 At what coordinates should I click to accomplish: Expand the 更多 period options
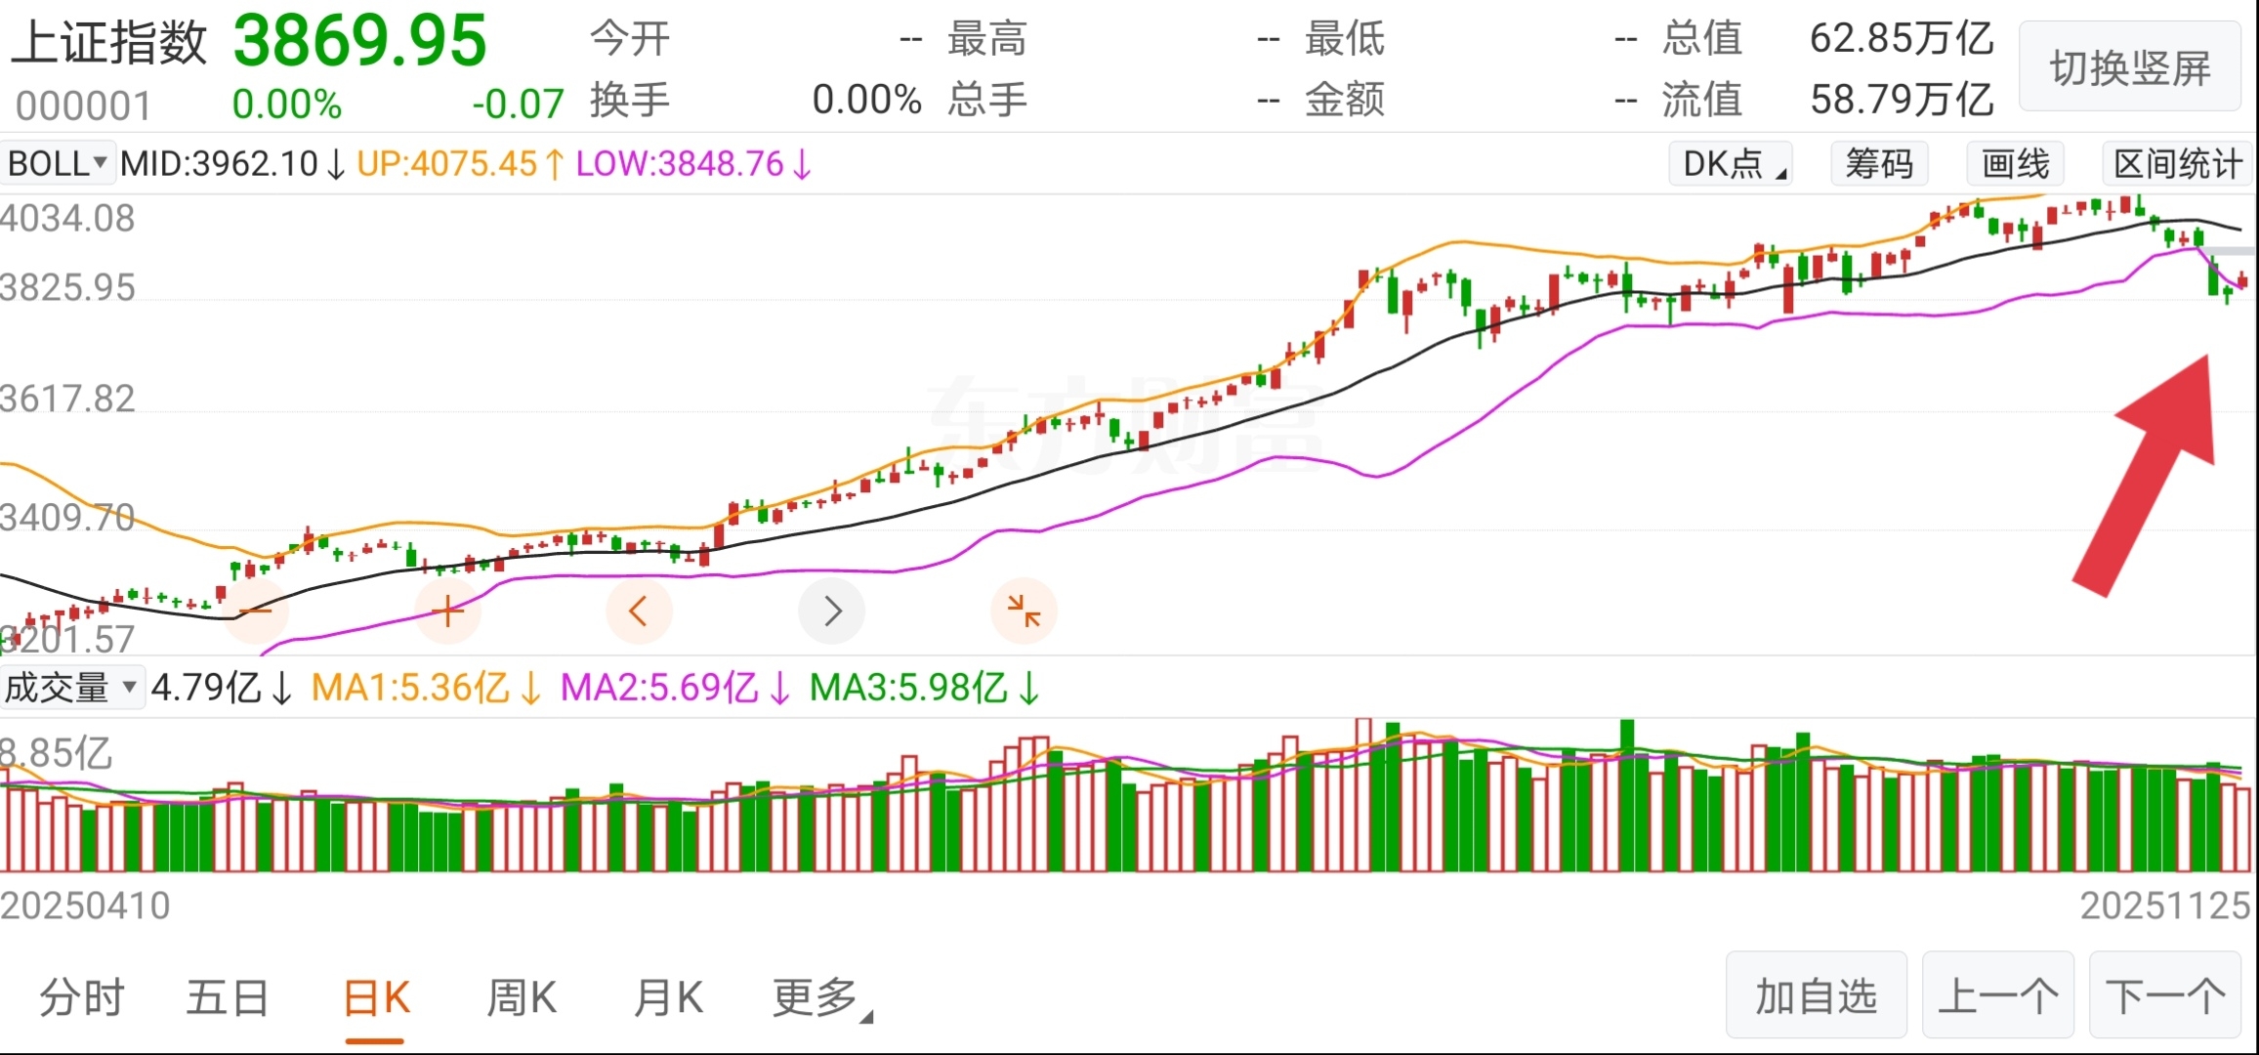coord(820,998)
